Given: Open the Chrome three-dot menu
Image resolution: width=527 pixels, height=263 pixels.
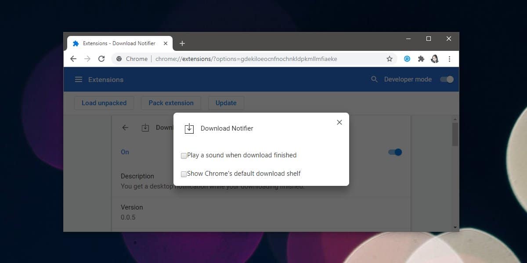Looking at the screenshot, I should 449,58.
